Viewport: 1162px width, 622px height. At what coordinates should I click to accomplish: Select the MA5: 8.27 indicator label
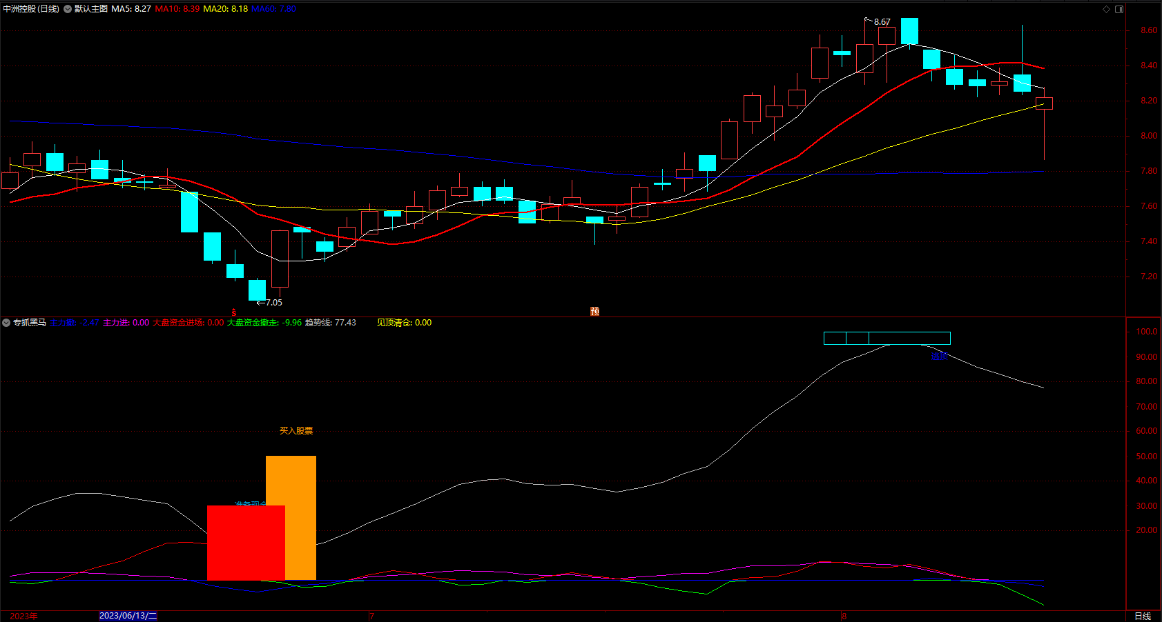tap(131, 9)
